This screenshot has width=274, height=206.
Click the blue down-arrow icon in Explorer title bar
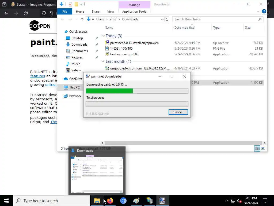62,4
